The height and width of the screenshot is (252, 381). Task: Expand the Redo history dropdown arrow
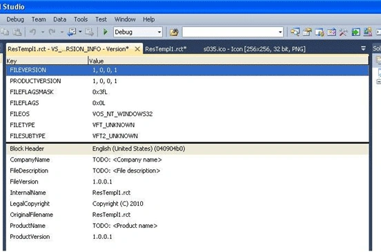point(61,32)
